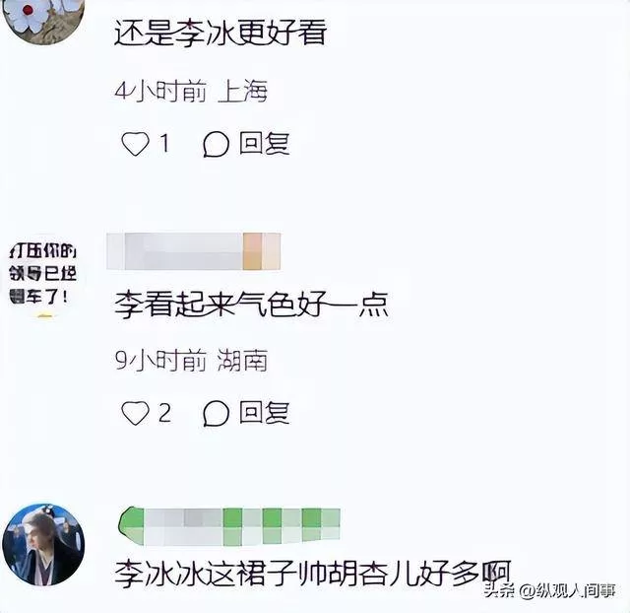Click the 头条 @纵观人间事 watermark
The height and width of the screenshot is (613, 630).
pos(549,590)
